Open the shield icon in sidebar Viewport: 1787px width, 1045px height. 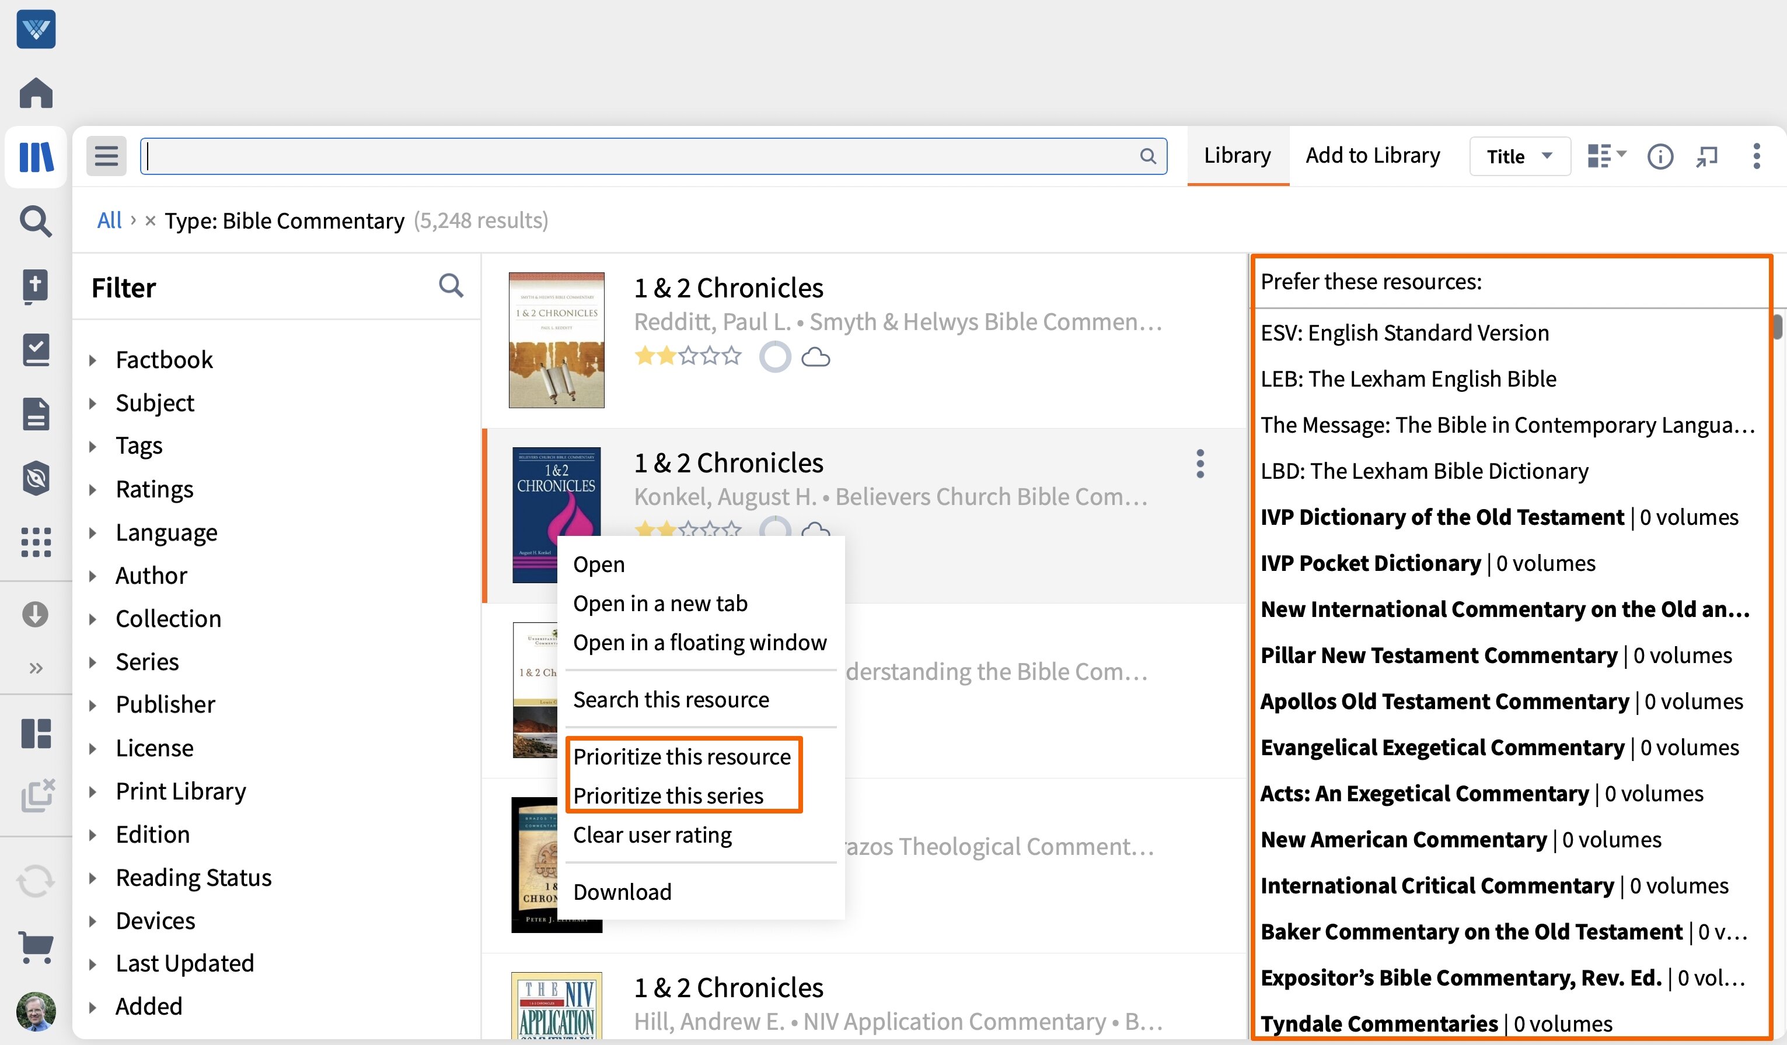[36, 478]
